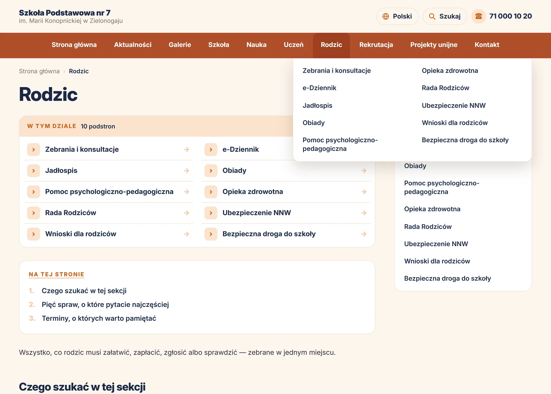Click chevron icon beside Pomoc psychologiczno-pedagogiczna card
The height and width of the screenshot is (394, 551).
point(34,192)
